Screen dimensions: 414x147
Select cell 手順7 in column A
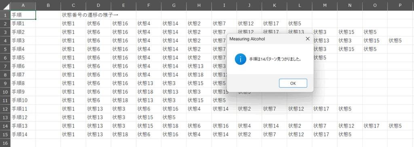tap(23, 75)
